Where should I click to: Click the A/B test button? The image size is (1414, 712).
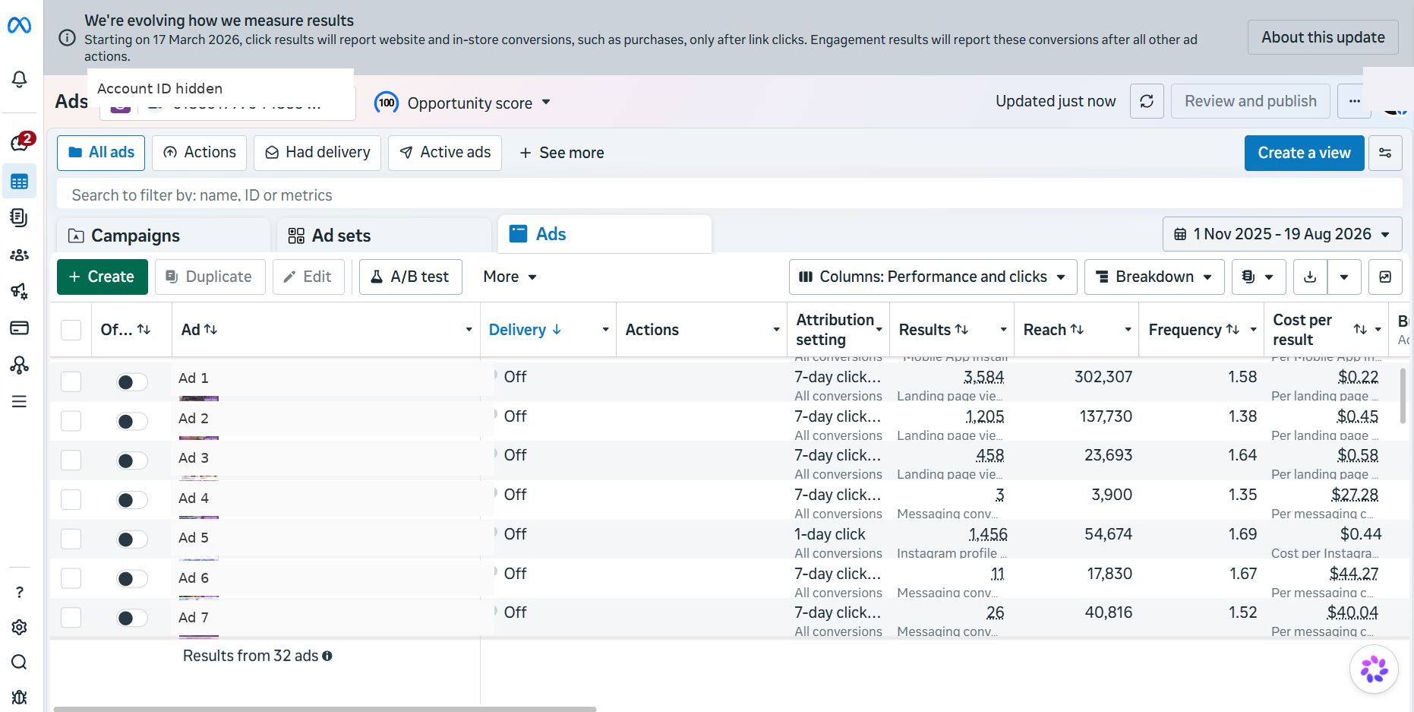410,277
